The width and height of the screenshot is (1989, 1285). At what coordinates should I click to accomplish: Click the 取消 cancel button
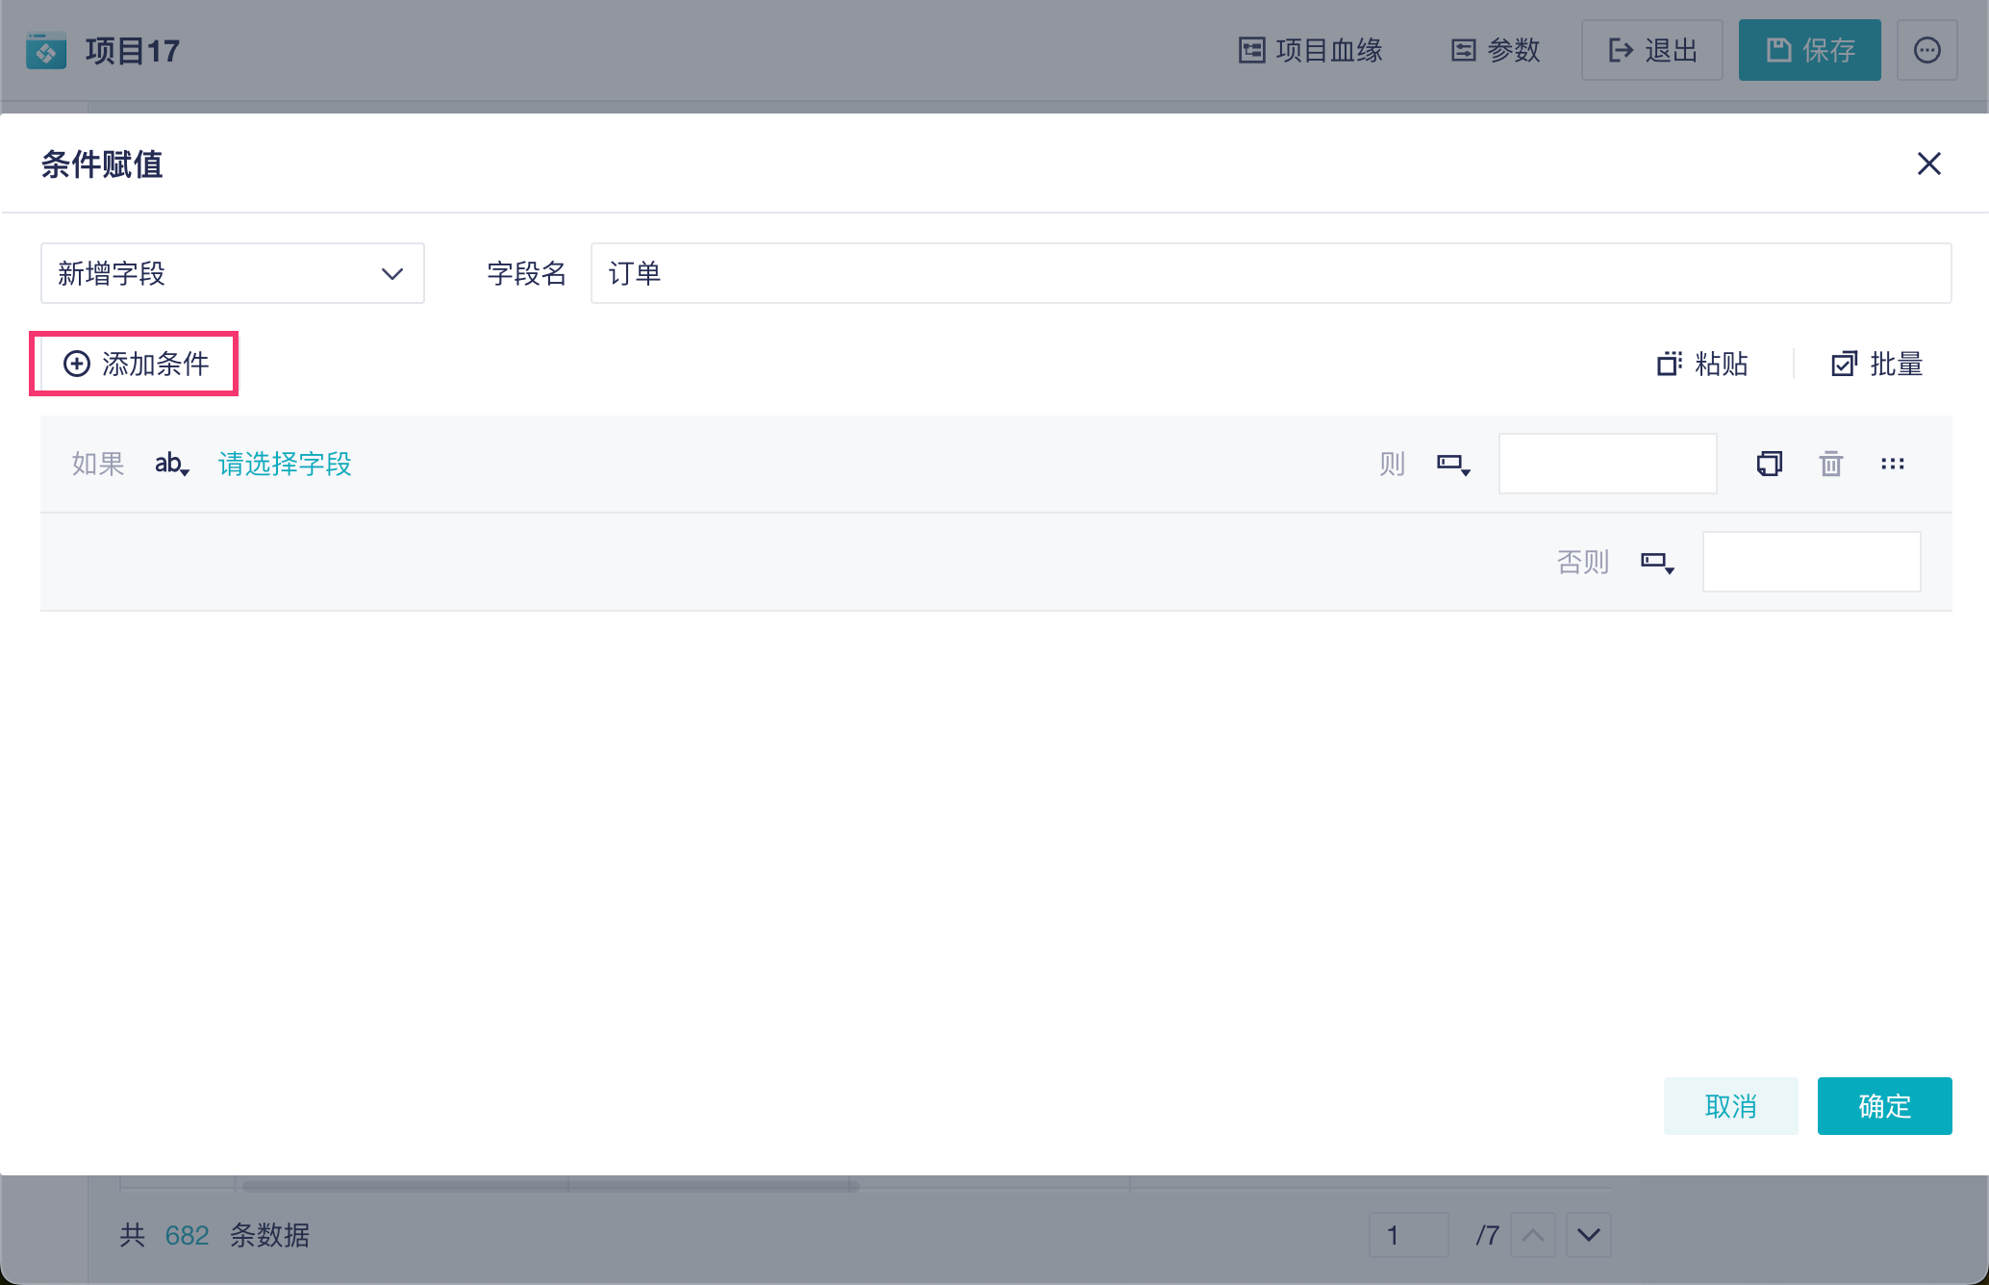coord(1730,1106)
